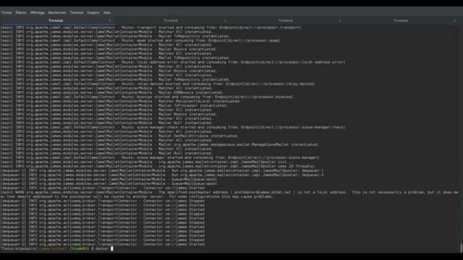Click the 'ManageSieveMailet instantiated.' log line

coord(160,145)
